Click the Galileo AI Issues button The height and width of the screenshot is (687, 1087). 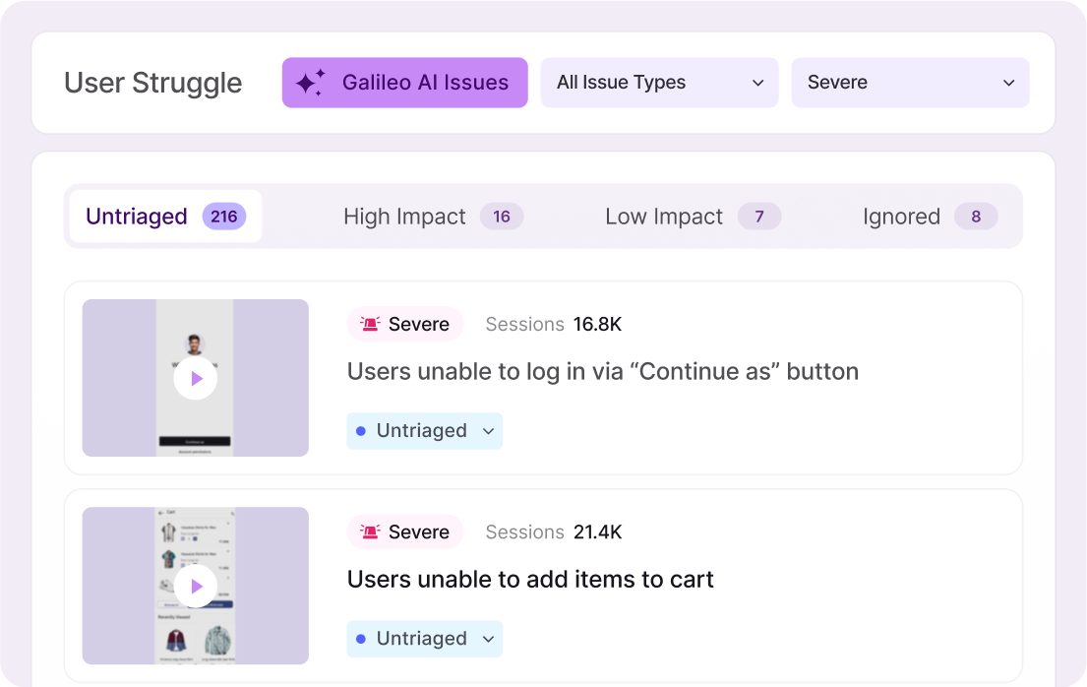click(x=425, y=83)
